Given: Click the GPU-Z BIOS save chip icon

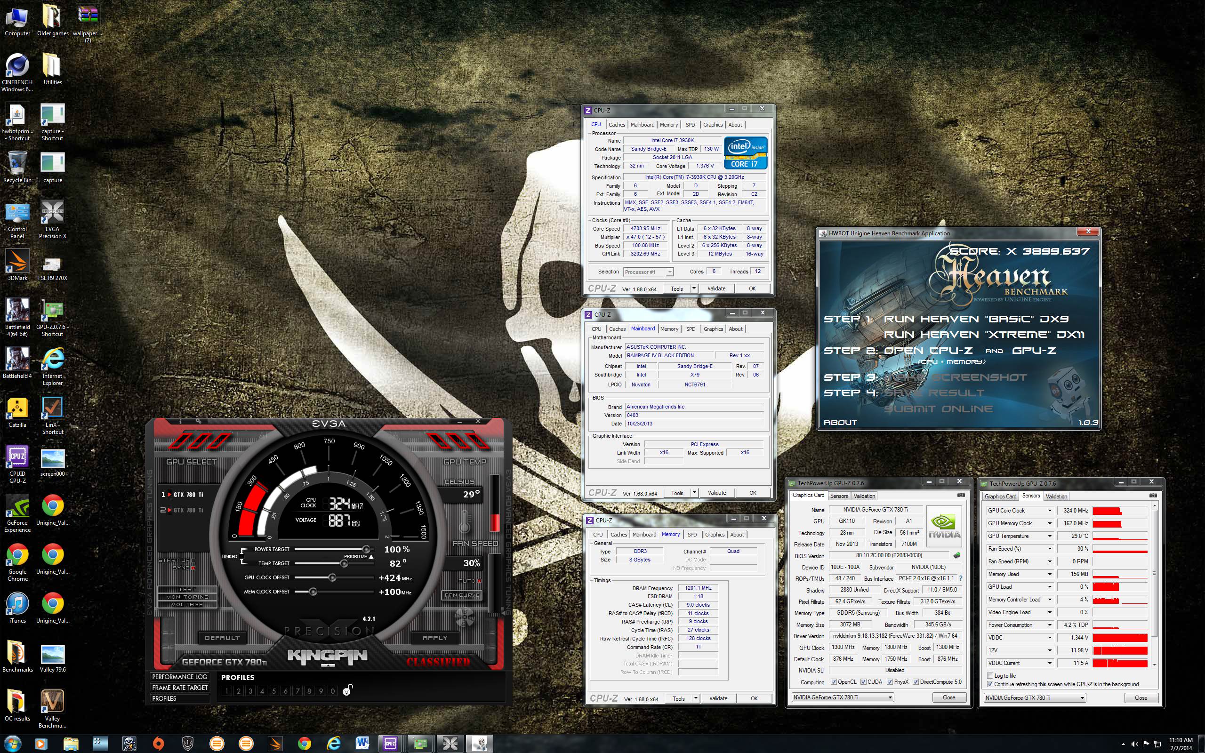Looking at the screenshot, I should 956,555.
